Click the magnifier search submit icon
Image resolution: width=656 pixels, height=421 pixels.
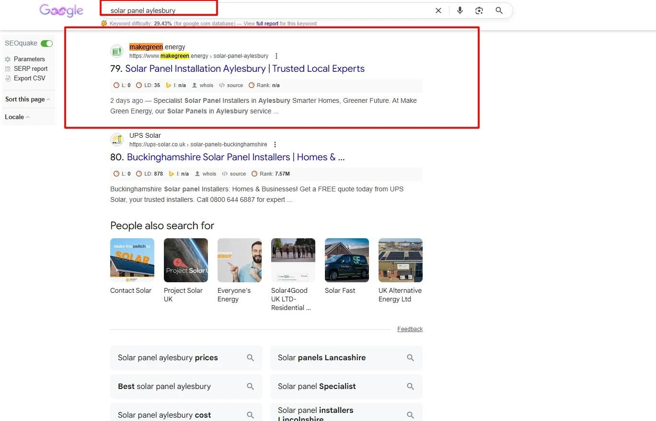coord(499,11)
